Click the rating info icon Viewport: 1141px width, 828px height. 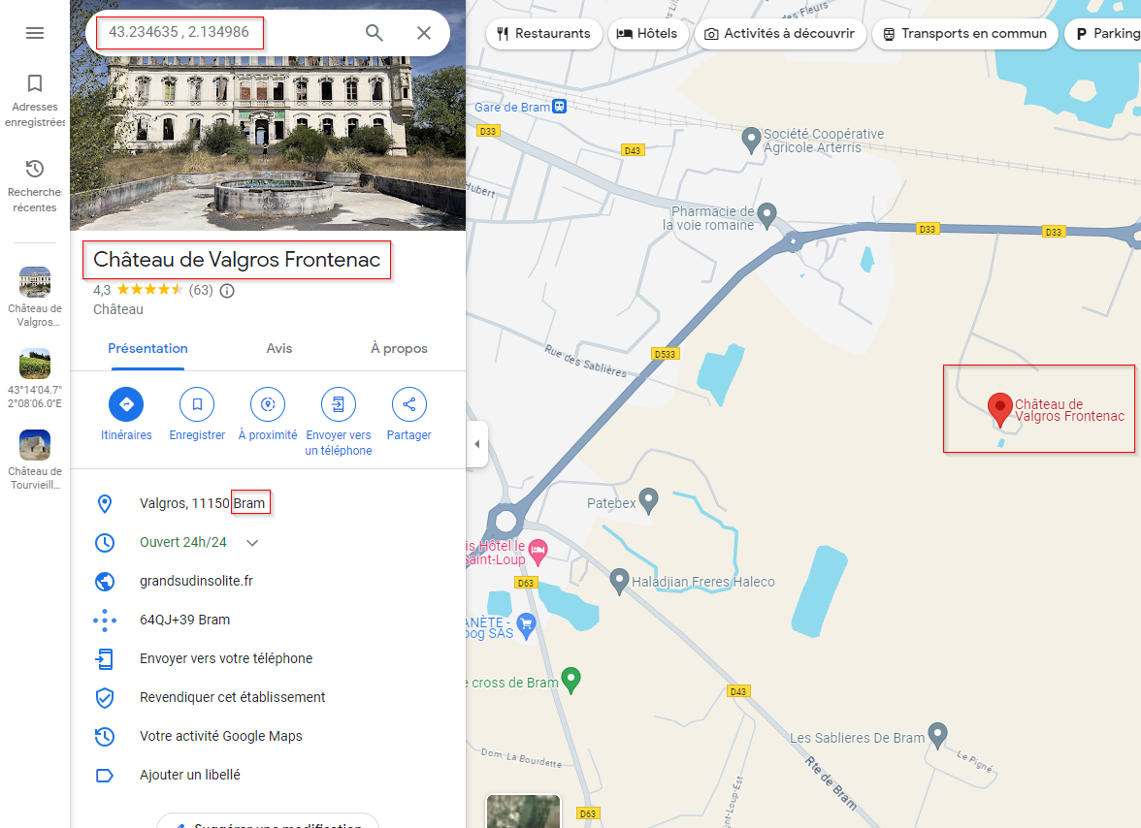point(227,290)
